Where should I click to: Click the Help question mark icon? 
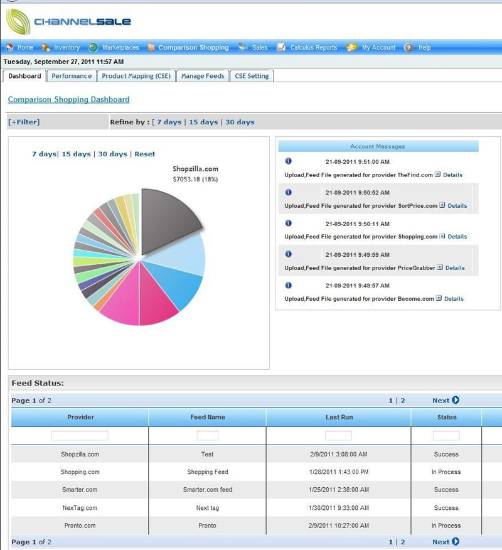pyautogui.click(x=409, y=47)
